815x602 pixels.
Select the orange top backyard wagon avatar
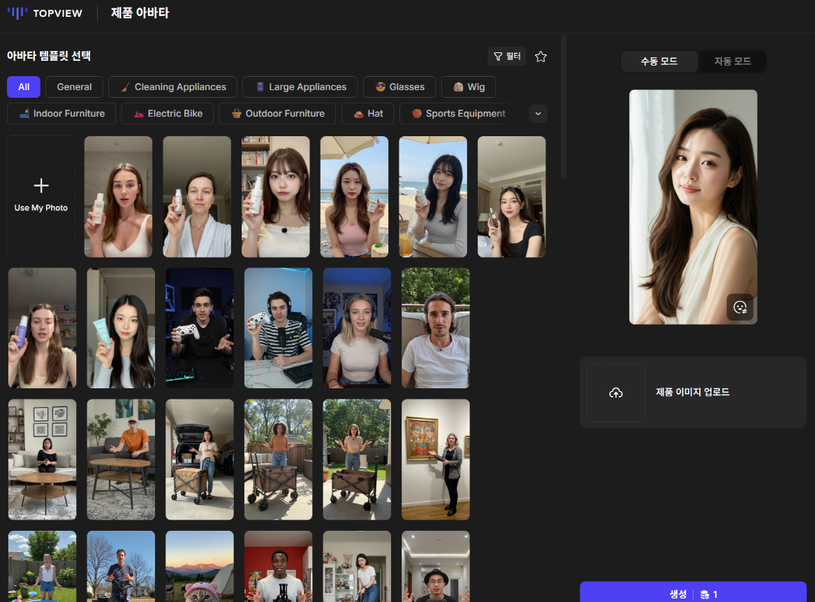coord(278,460)
